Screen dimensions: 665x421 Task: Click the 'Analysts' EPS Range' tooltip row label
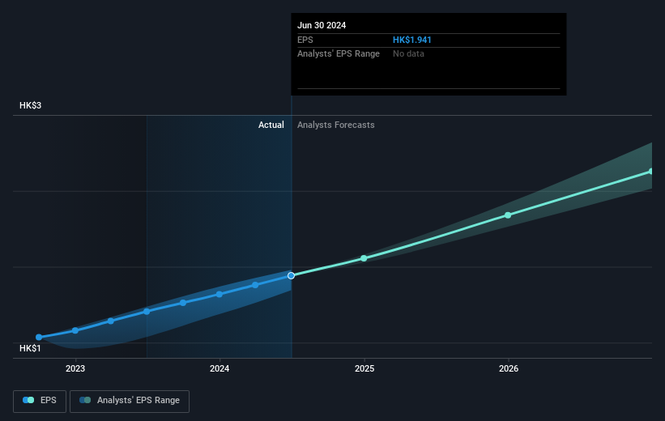pyautogui.click(x=339, y=53)
